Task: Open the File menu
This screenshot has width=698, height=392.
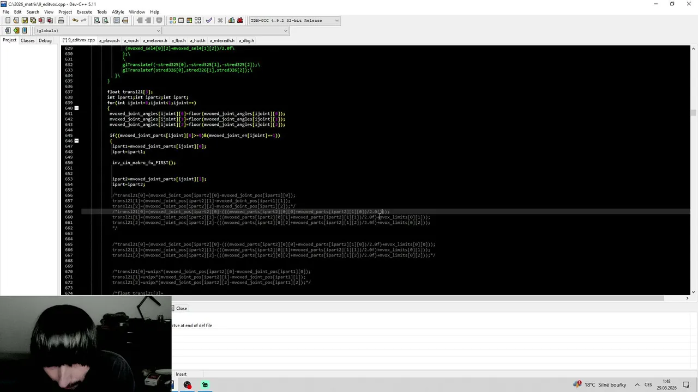Action: [5, 11]
